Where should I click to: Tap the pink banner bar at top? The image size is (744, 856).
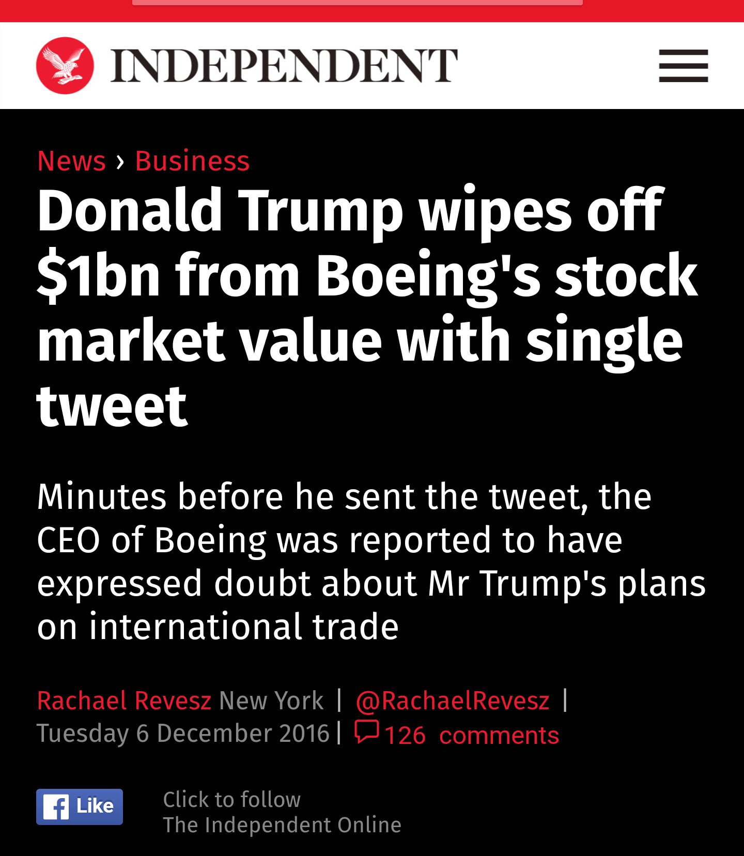pos(358,2)
